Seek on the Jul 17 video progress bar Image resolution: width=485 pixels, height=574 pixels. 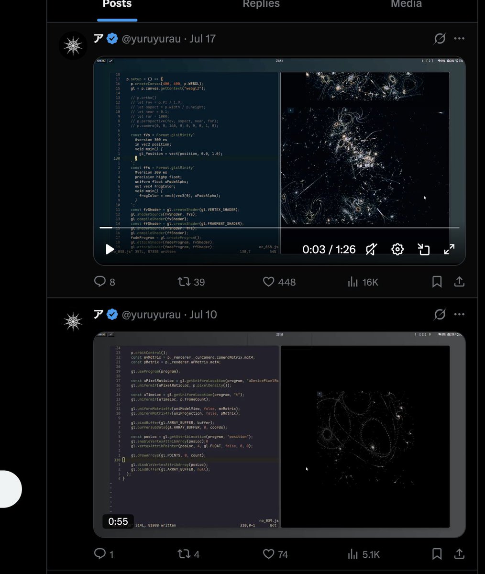coord(279,228)
